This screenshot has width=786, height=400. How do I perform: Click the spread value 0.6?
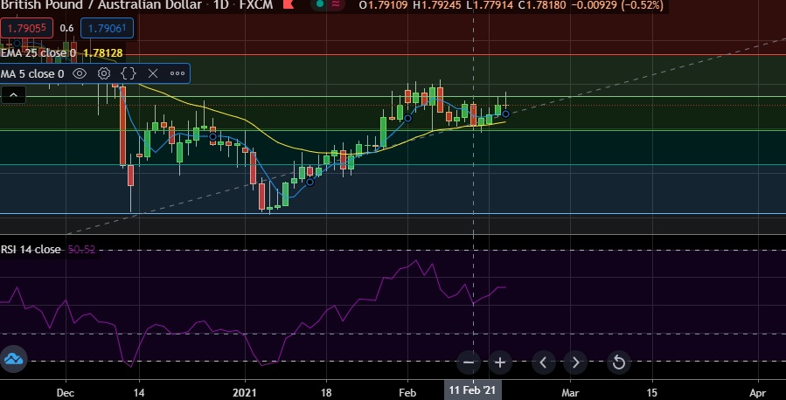(66, 29)
